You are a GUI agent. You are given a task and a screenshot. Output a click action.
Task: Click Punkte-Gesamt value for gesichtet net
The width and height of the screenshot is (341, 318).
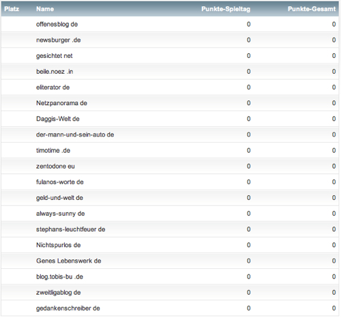click(x=333, y=56)
